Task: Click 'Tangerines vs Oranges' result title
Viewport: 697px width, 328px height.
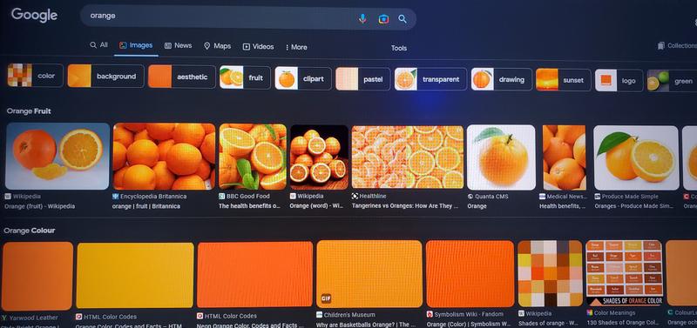Action: click(405, 206)
